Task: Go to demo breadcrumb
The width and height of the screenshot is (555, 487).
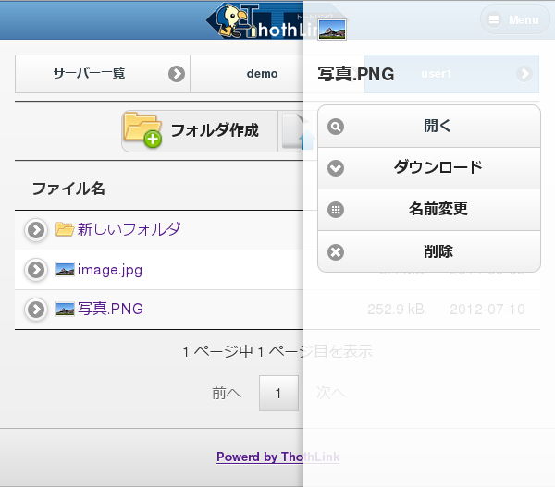Action: [262, 74]
